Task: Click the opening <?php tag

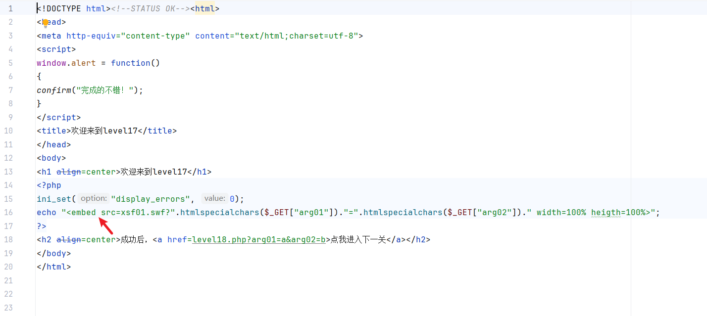Action: click(x=49, y=185)
